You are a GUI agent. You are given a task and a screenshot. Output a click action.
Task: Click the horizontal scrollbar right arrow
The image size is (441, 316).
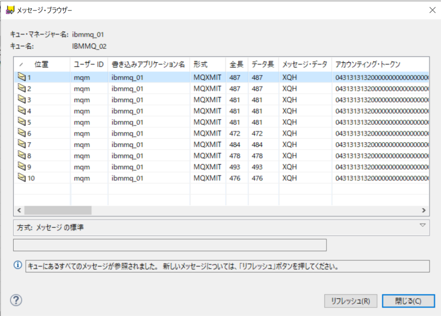coord(424,210)
